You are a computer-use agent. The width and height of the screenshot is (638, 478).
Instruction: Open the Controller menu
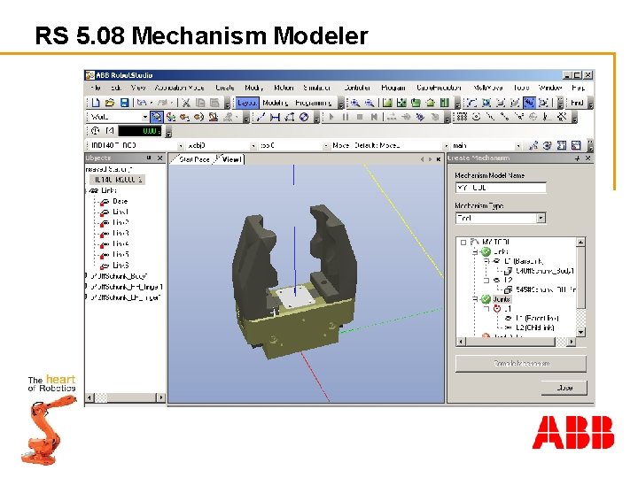point(357,88)
